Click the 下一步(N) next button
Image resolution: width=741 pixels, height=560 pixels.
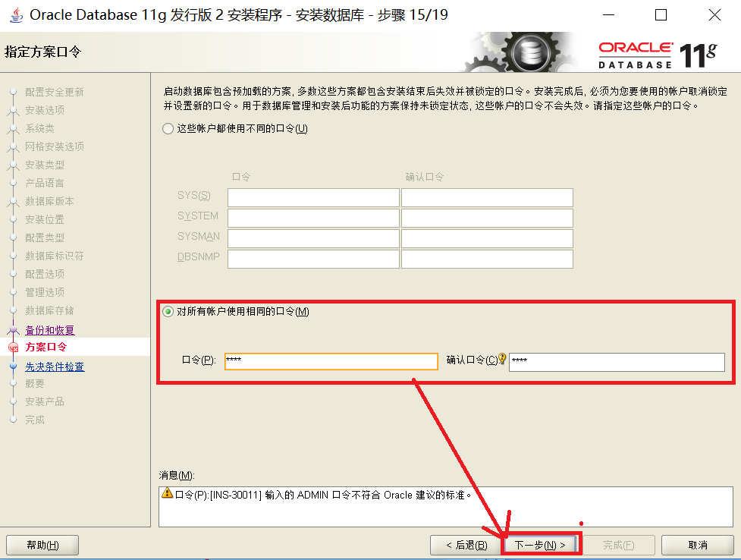[x=540, y=546]
